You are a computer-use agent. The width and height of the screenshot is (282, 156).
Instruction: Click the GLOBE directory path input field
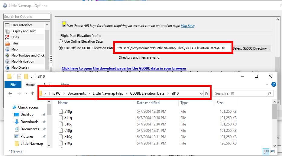pos(173,48)
